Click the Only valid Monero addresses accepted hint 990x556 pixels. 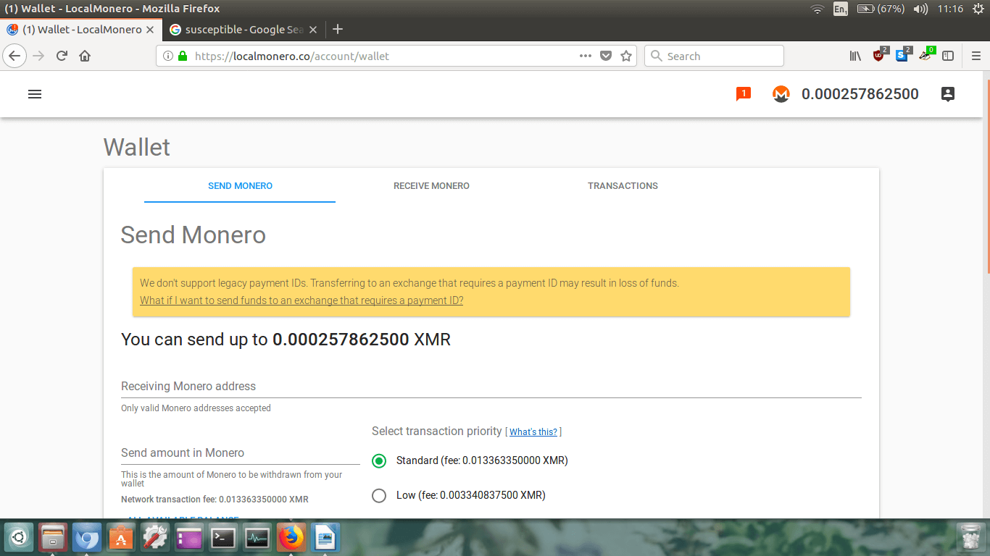196,408
